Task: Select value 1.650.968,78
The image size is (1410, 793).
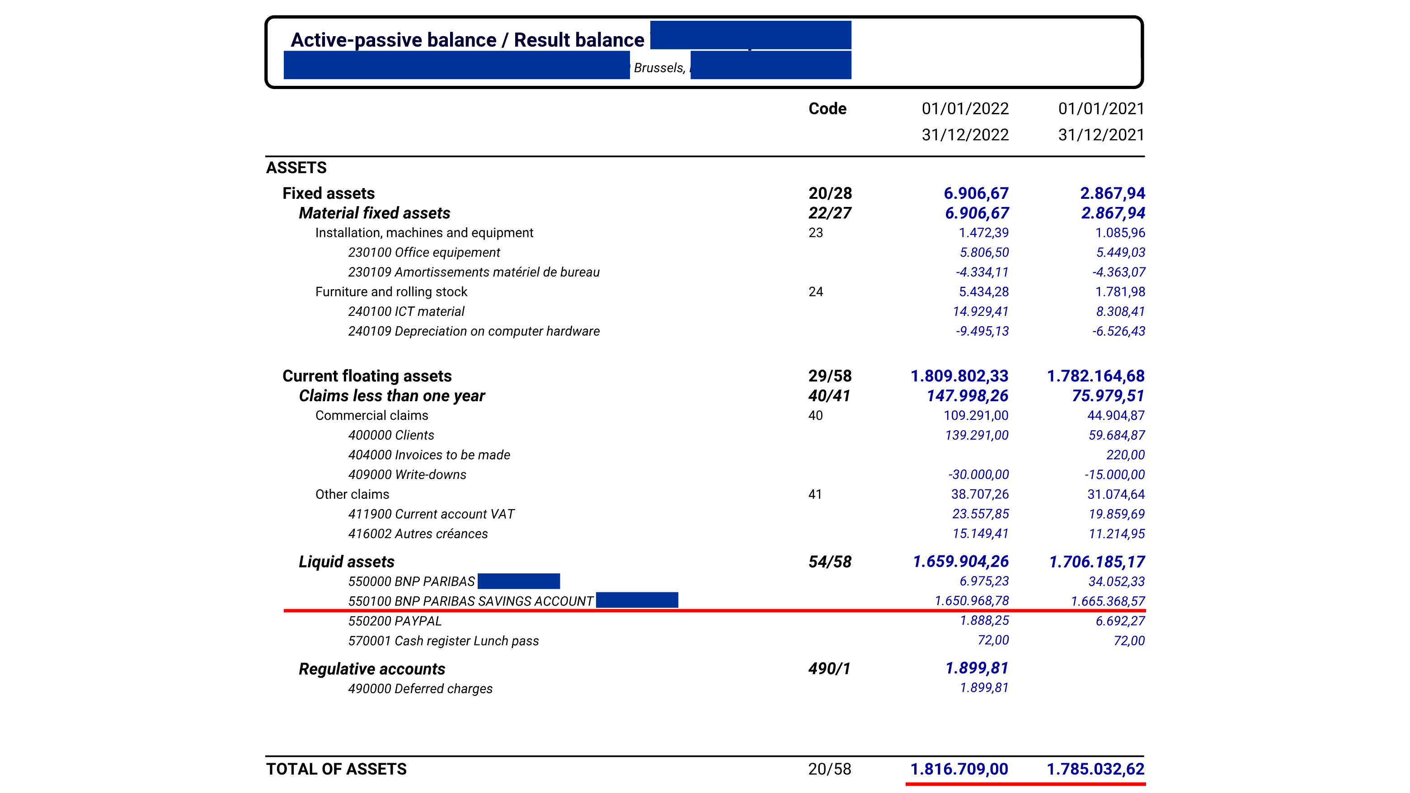Action: pyautogui.click(x=972, y=601)
